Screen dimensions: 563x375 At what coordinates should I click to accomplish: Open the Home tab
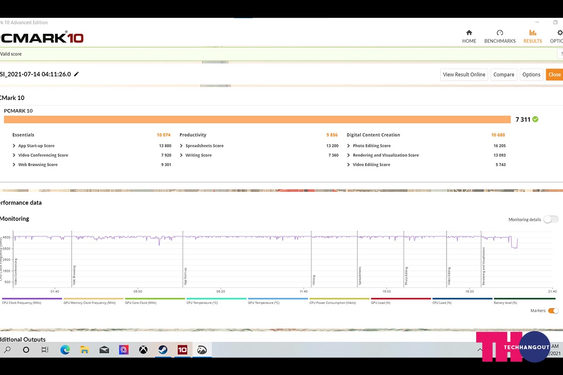coord(469,37)
